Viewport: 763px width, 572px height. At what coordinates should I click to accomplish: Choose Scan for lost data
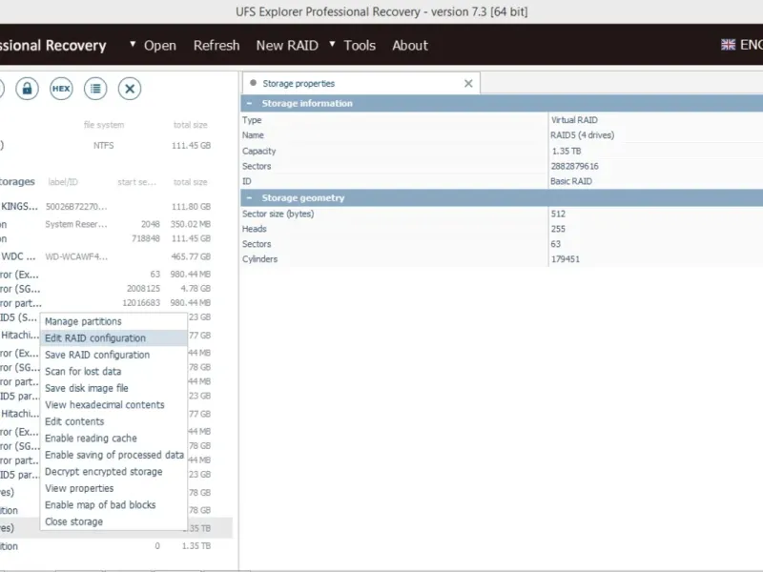pyautogui.click(x=113, y=372)
